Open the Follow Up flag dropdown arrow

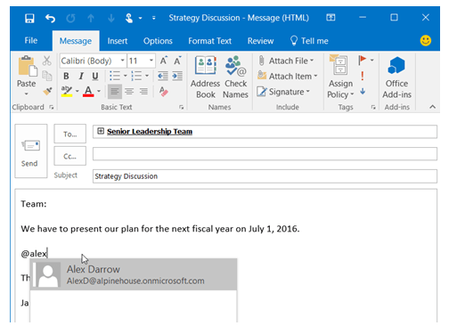click(371, 61)
